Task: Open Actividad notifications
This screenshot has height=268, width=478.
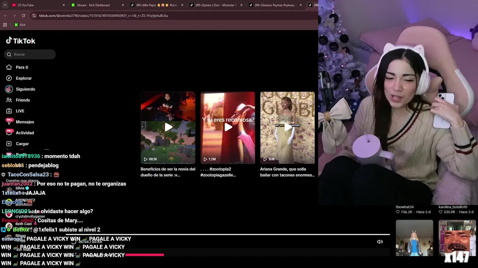Action: pos(20,133)
